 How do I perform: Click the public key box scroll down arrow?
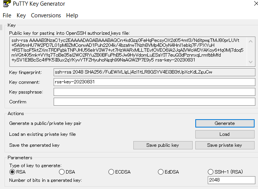(250, 62)
